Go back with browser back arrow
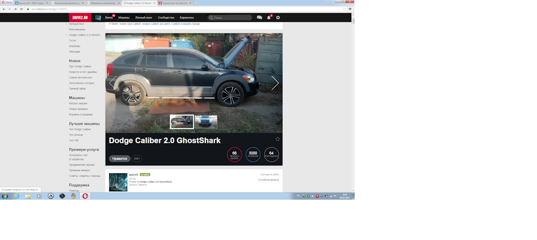 (x=4, y=9)
